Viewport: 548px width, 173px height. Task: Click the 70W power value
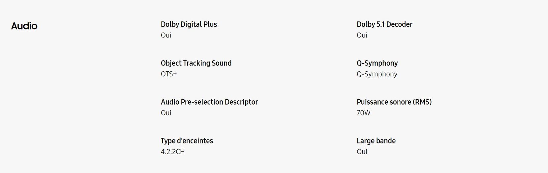[364, 113]
